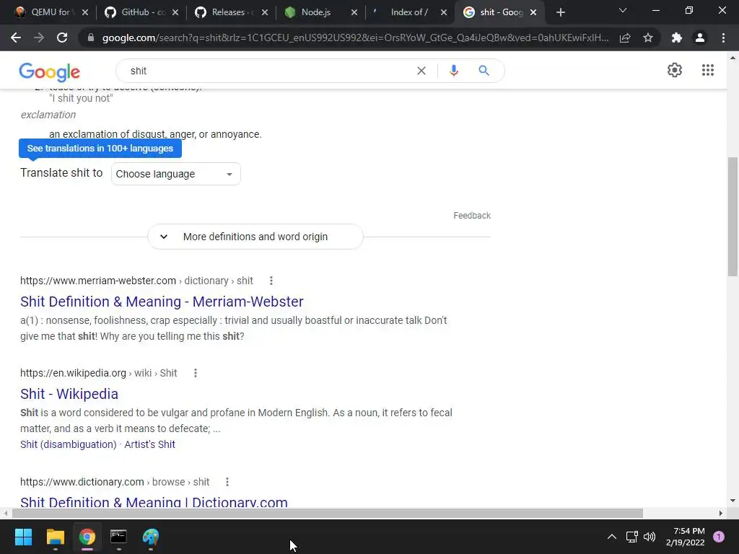
Task: Click the scroll right arrow
Action: (x=720, y=513)
